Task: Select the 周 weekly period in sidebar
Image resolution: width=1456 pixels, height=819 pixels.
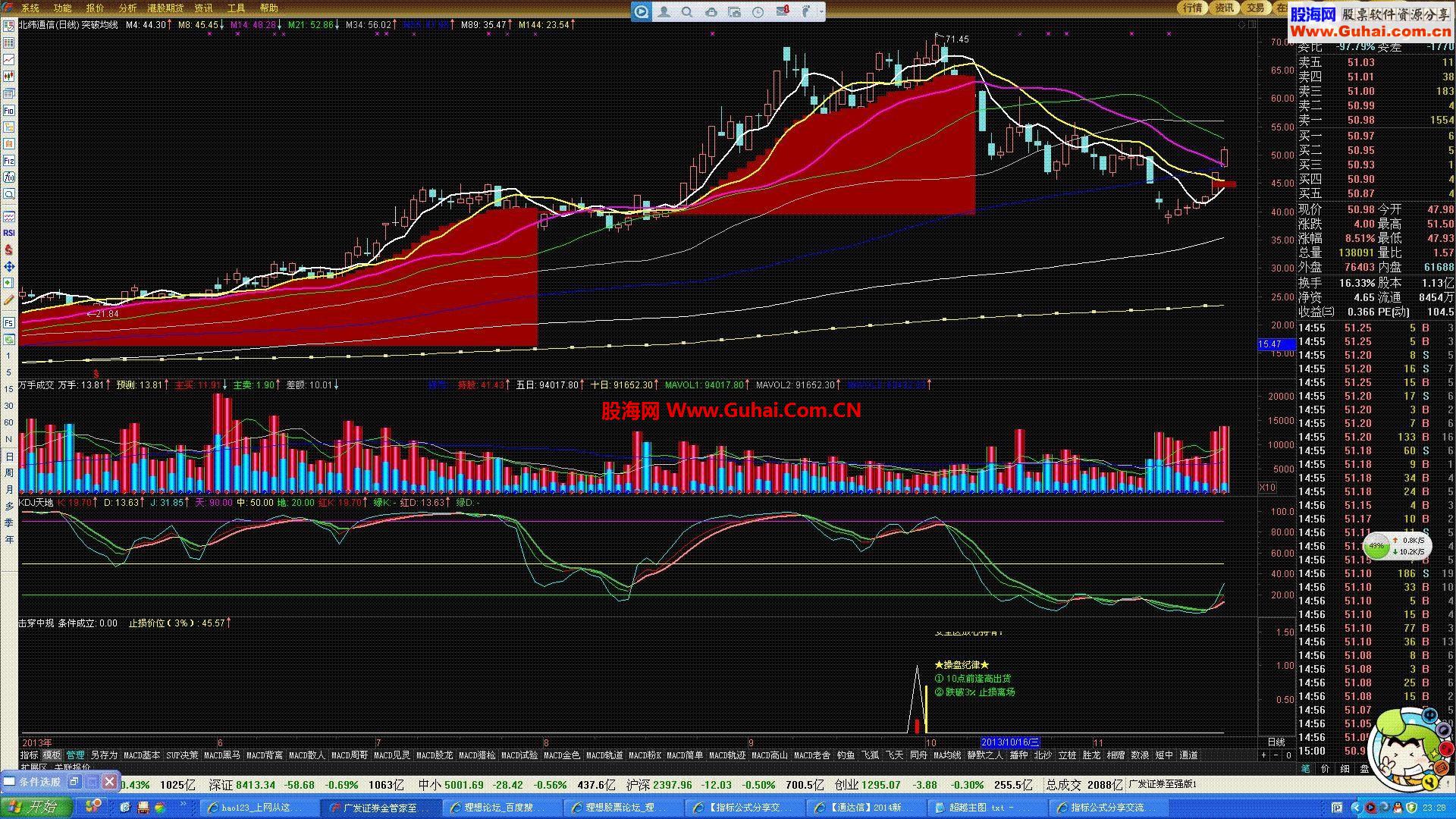Action: pyautogui.click(x=9, y=472)
